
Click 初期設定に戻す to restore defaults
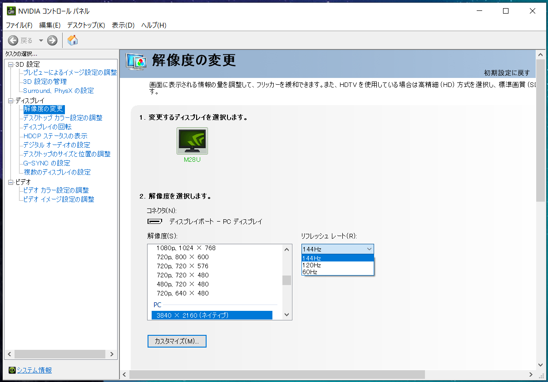click(507, 73)
